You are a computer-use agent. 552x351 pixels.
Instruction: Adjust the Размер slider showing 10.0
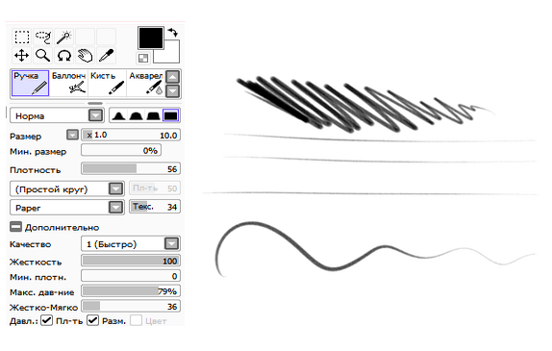tap(131, 136)
